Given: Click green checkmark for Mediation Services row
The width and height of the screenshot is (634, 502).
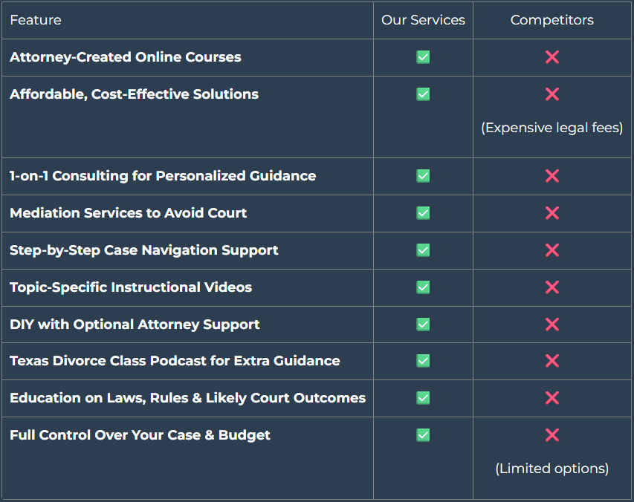Looking at the screenshot, I should (x=423, y=213).
